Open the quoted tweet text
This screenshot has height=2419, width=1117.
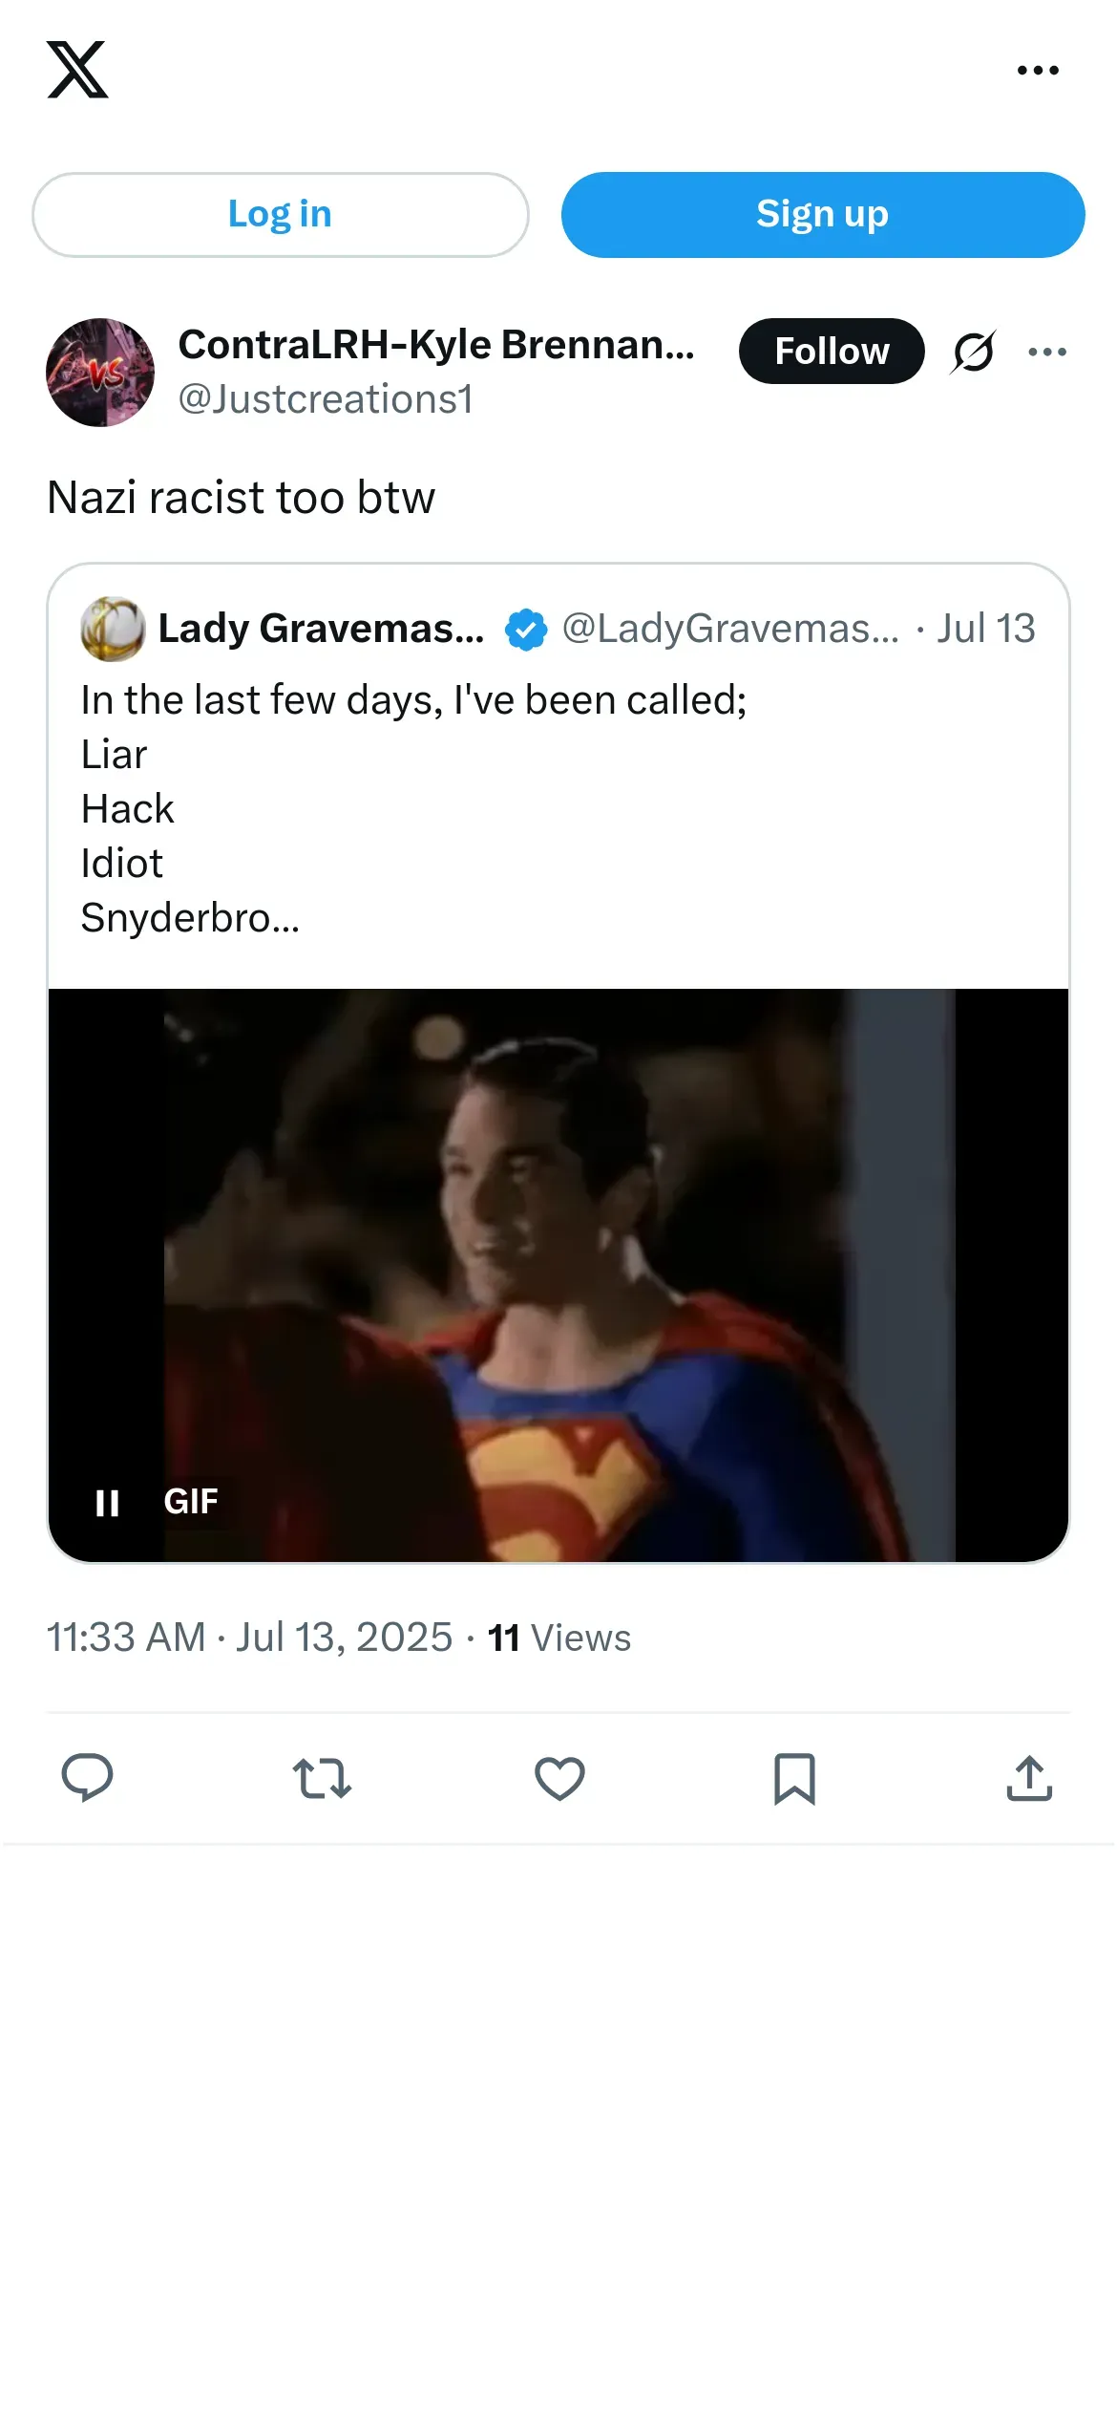412,807
